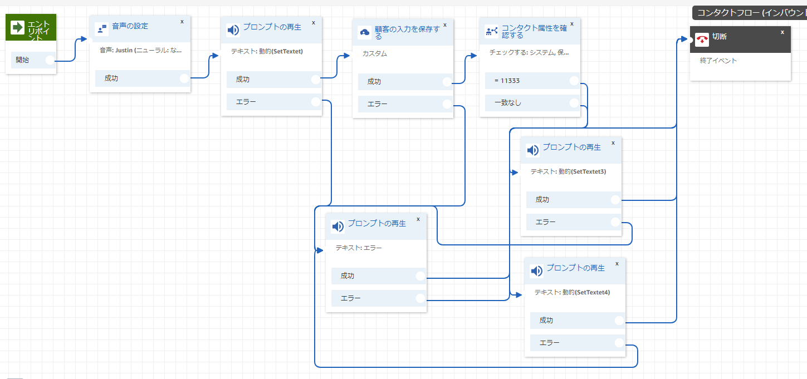Open the 顧客の入力を保存する block title

point(407,32)
